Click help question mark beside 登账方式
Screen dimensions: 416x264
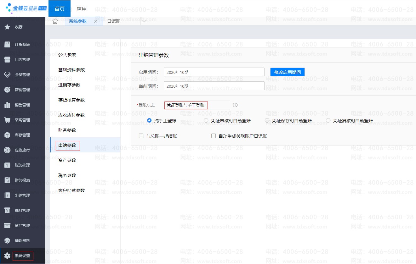coord(235,105)
